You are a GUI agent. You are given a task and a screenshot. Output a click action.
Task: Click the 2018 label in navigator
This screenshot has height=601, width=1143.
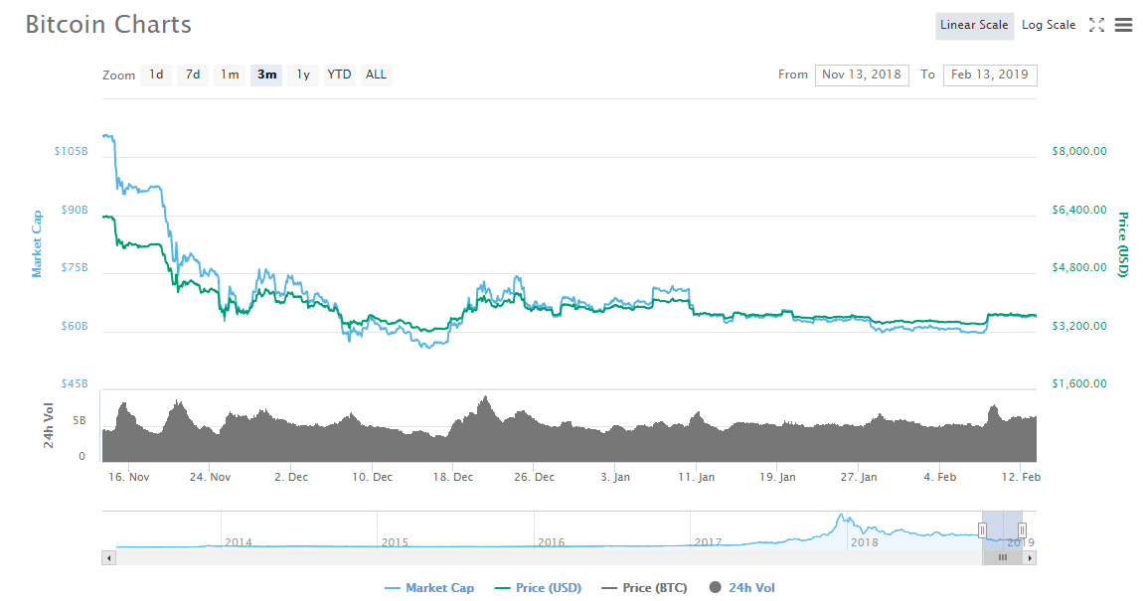coord(865,542)
